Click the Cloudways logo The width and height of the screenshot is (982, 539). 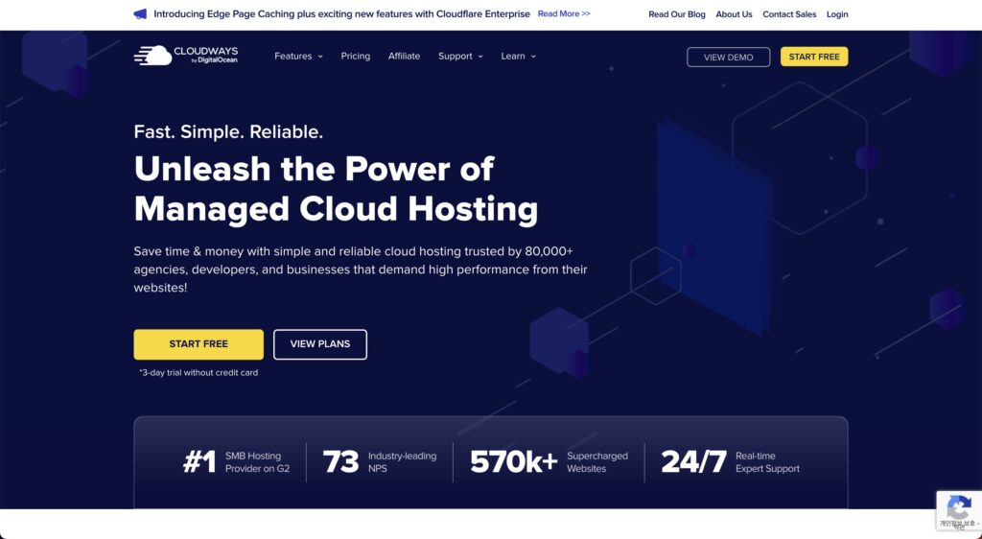click(x=185, y=55)
